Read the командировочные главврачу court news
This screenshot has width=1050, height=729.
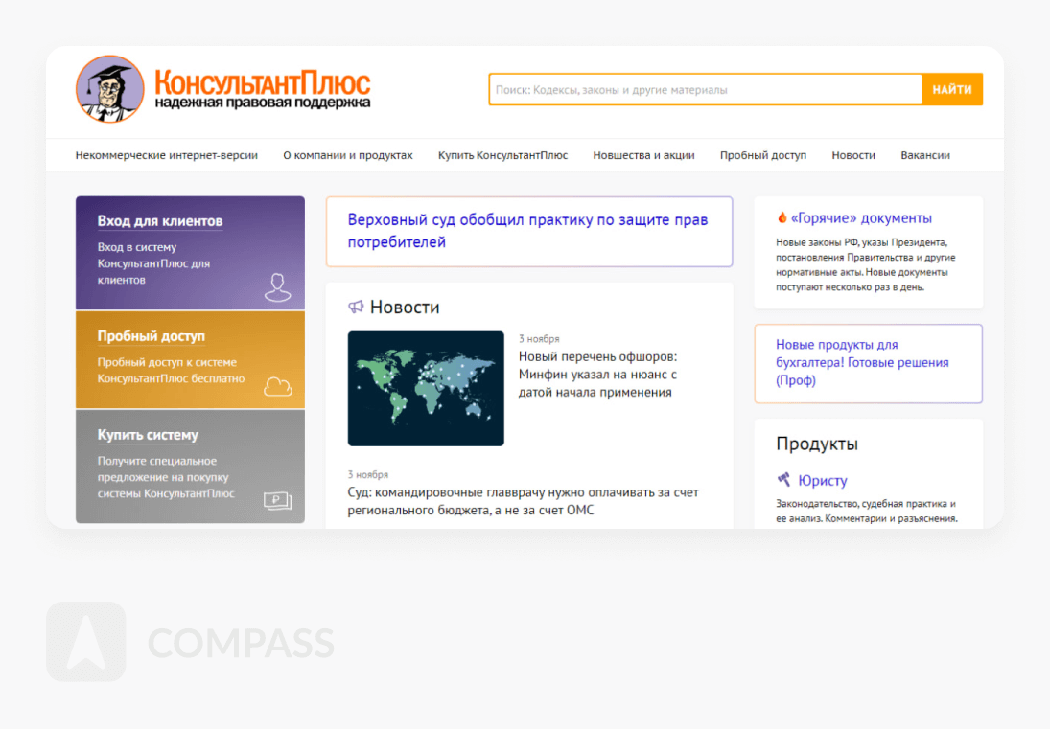click(523, 501)
